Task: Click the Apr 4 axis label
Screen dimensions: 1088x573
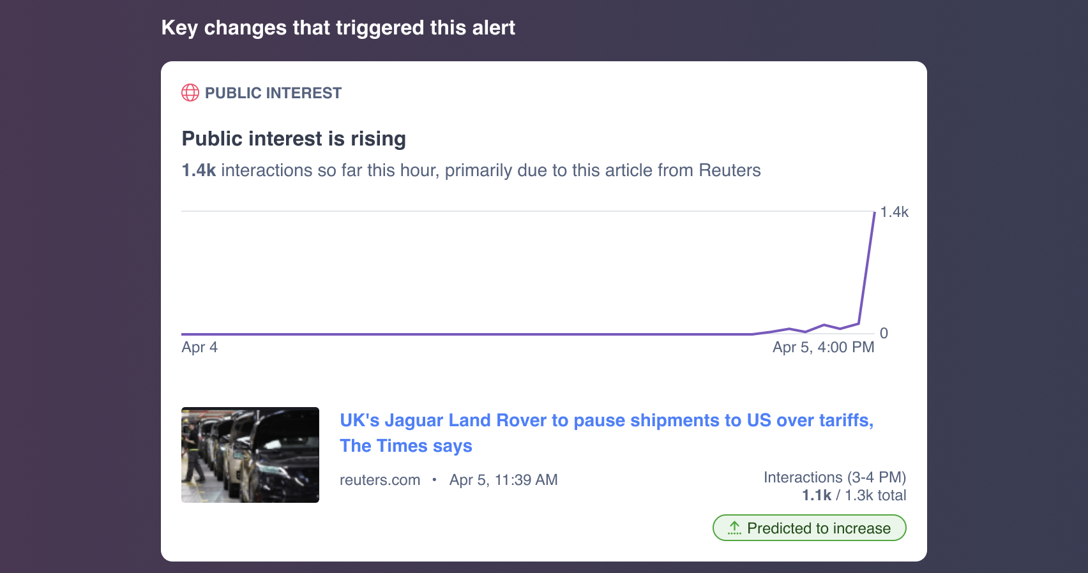Action: pyautogui.click(x=199, y=347)
